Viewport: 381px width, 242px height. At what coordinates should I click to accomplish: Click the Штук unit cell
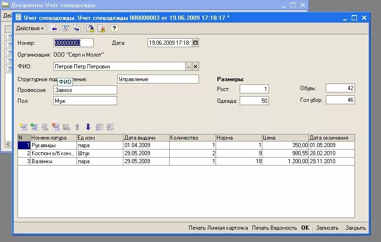[x=100, y=153]
